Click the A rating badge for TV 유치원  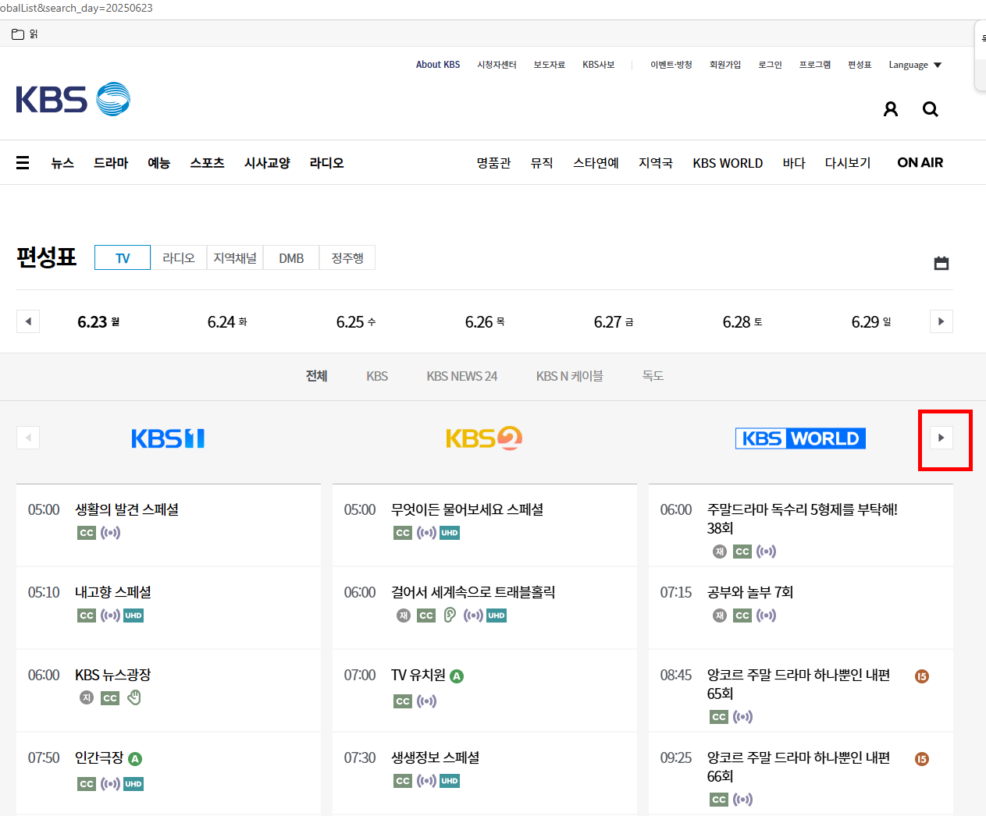pos(457,676)
